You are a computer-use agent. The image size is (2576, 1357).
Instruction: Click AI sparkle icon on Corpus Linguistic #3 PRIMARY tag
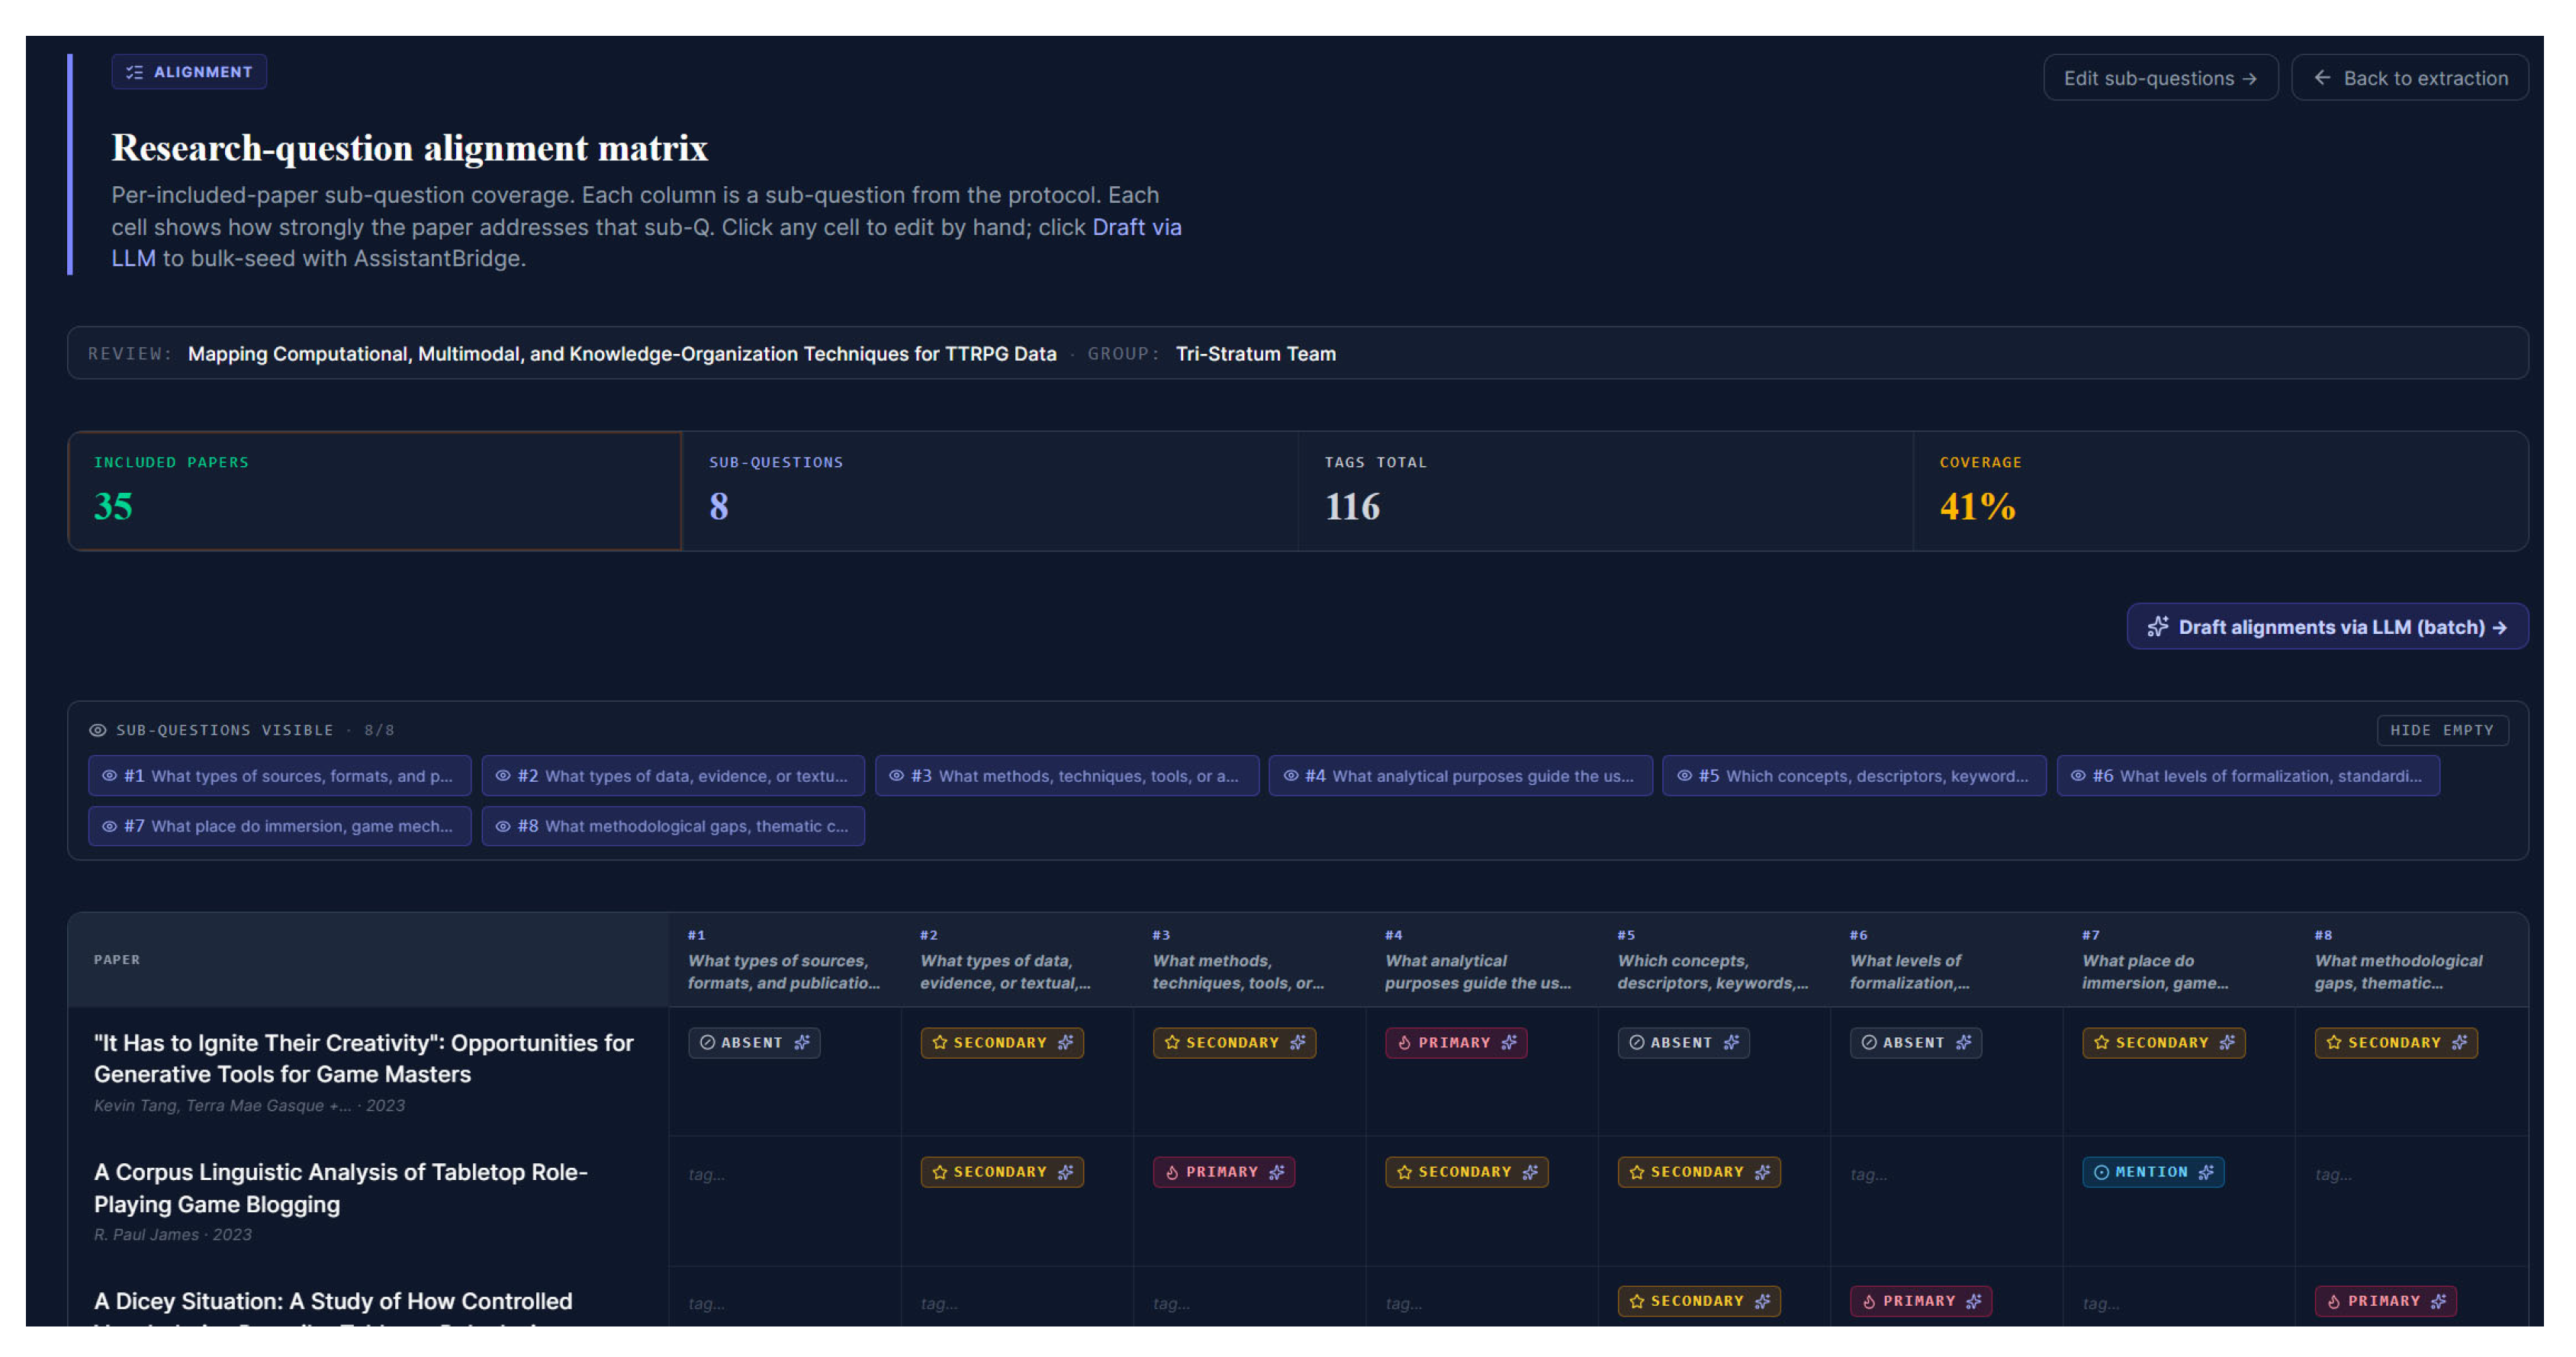(1277, 1172)
